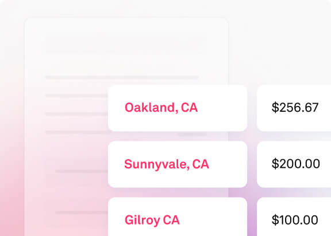Select the topmost blurred text line in document

pos(122,77)
